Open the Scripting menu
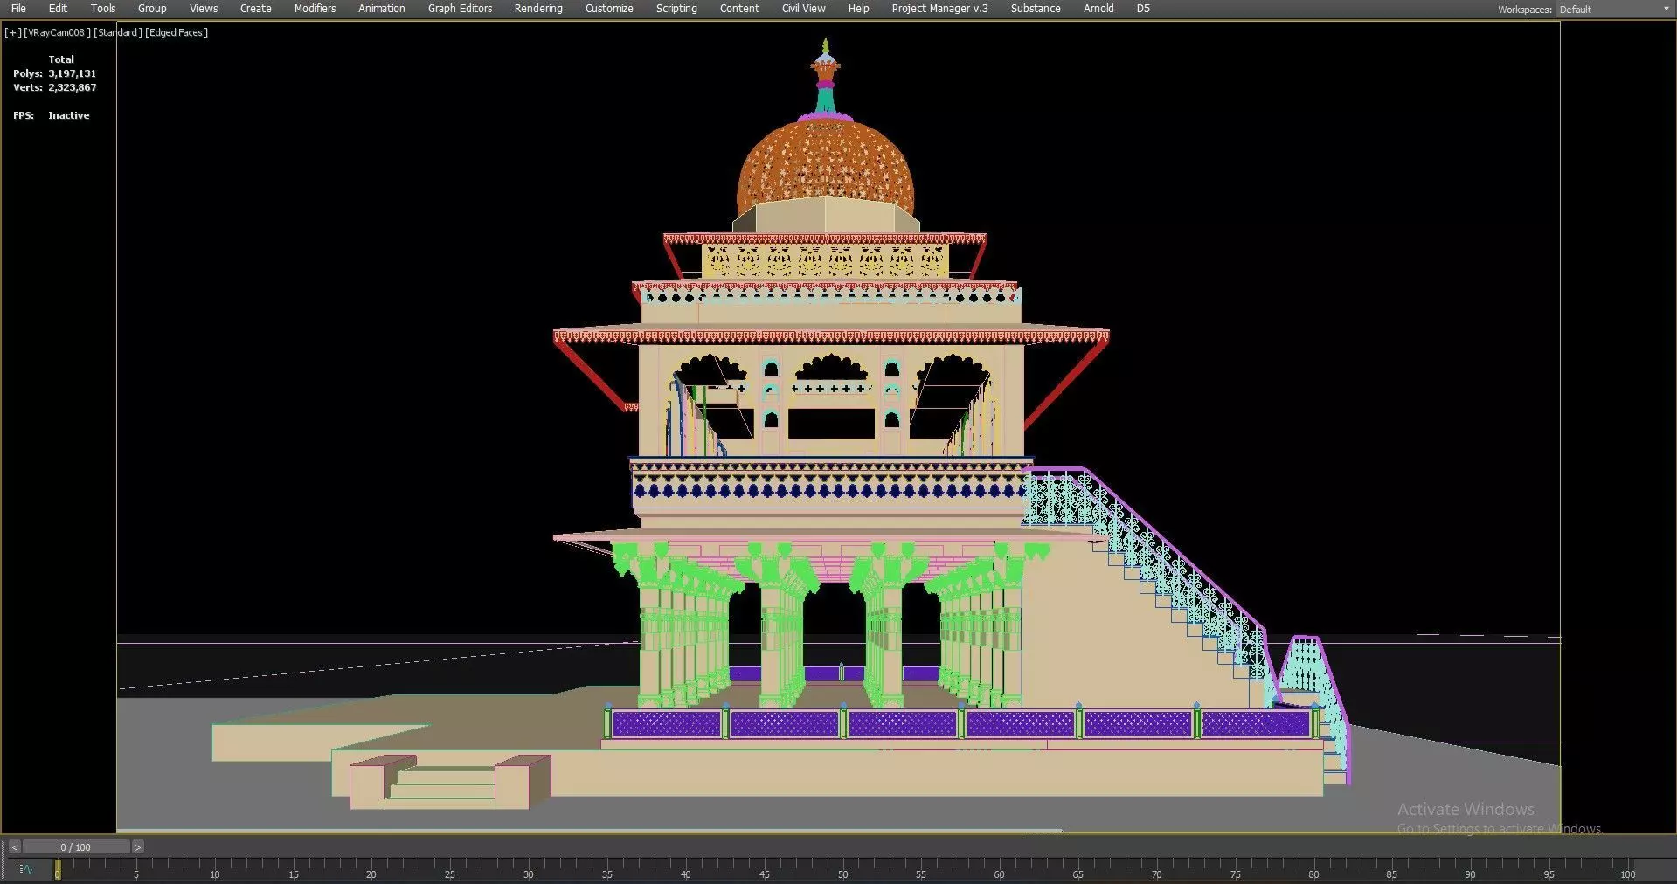 pos(676,9)
